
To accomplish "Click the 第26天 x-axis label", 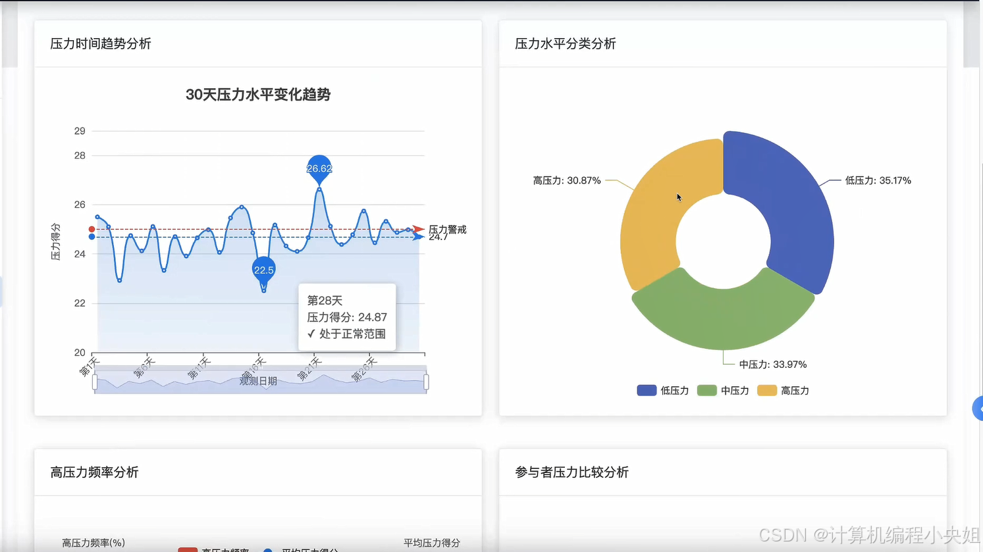I will [x=364, y=369].
